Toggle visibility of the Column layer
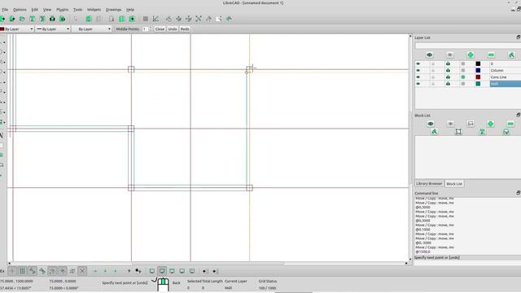The image size is (521, 293). (x=418, y=71)
